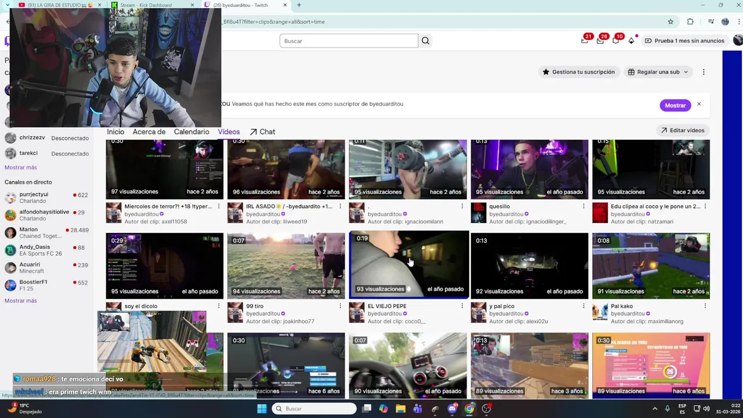
Task: Expand the 'Regalar una sub' dropdown
Action: [x=658, y=72]
